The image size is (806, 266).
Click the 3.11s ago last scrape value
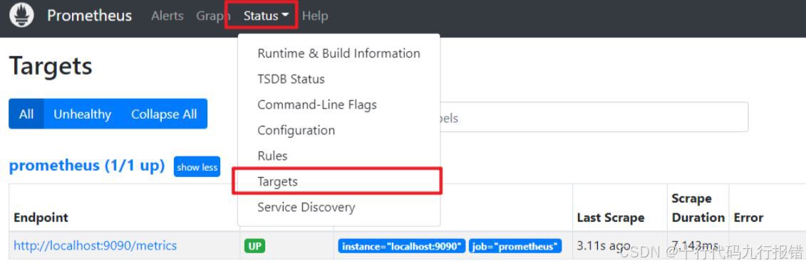604,246
